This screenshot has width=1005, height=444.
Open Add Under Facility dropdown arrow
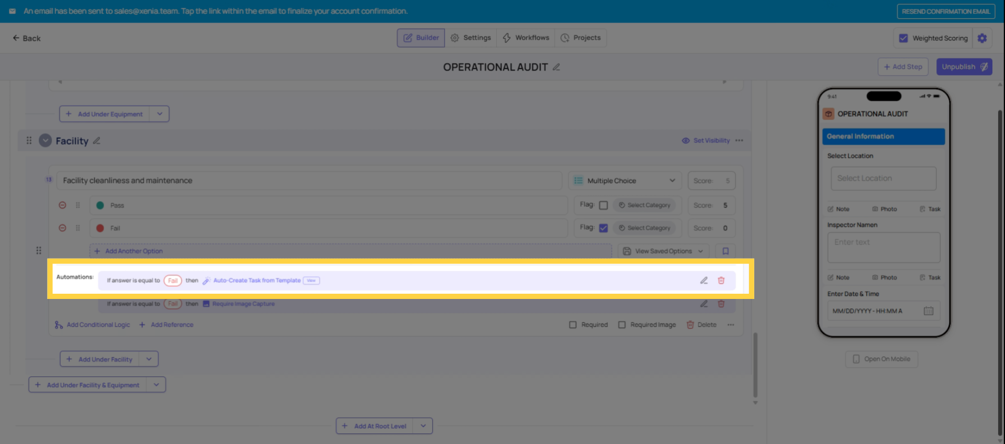(149, 359)
